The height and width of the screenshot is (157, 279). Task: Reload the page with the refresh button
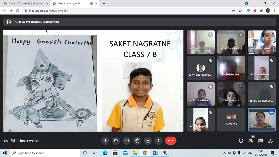click(18, 11)
